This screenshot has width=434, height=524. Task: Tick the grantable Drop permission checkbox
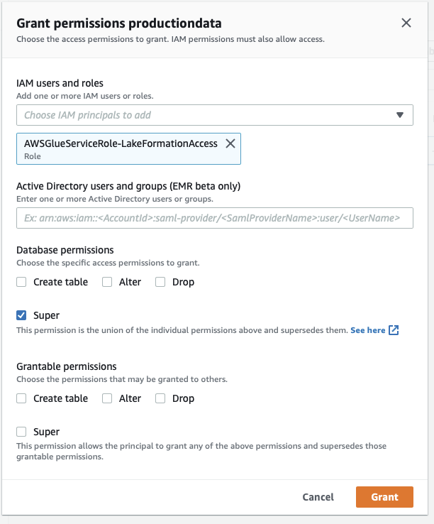tap(160, 398)
